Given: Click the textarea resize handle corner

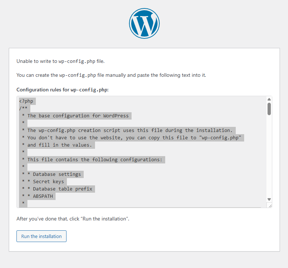Looking at the screenshot, I should click(x=270, y=206).
